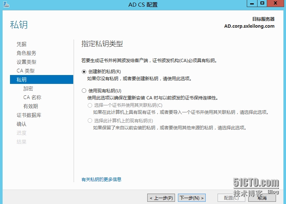Click 配置(C) configure button
This screenshot has width=286, height=204.
[x=231, y=198]
